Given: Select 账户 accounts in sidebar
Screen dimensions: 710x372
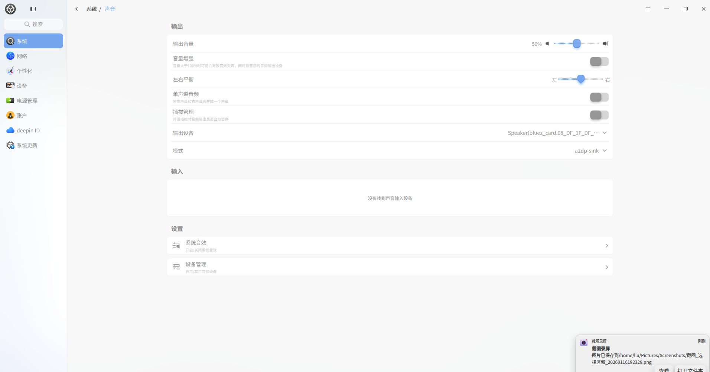Looking at the screenshot, I should 33,115.
